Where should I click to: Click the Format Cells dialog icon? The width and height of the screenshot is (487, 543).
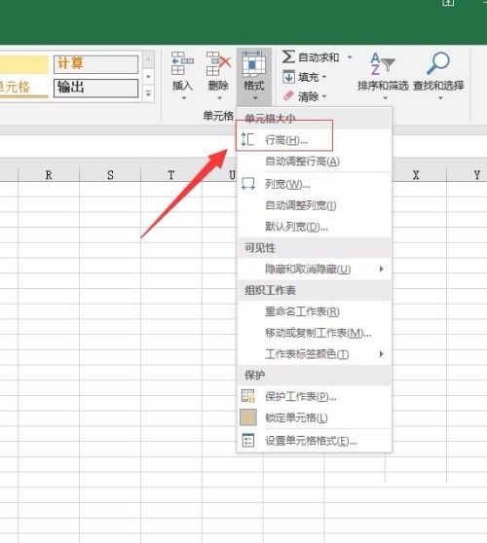pos(248,440)
